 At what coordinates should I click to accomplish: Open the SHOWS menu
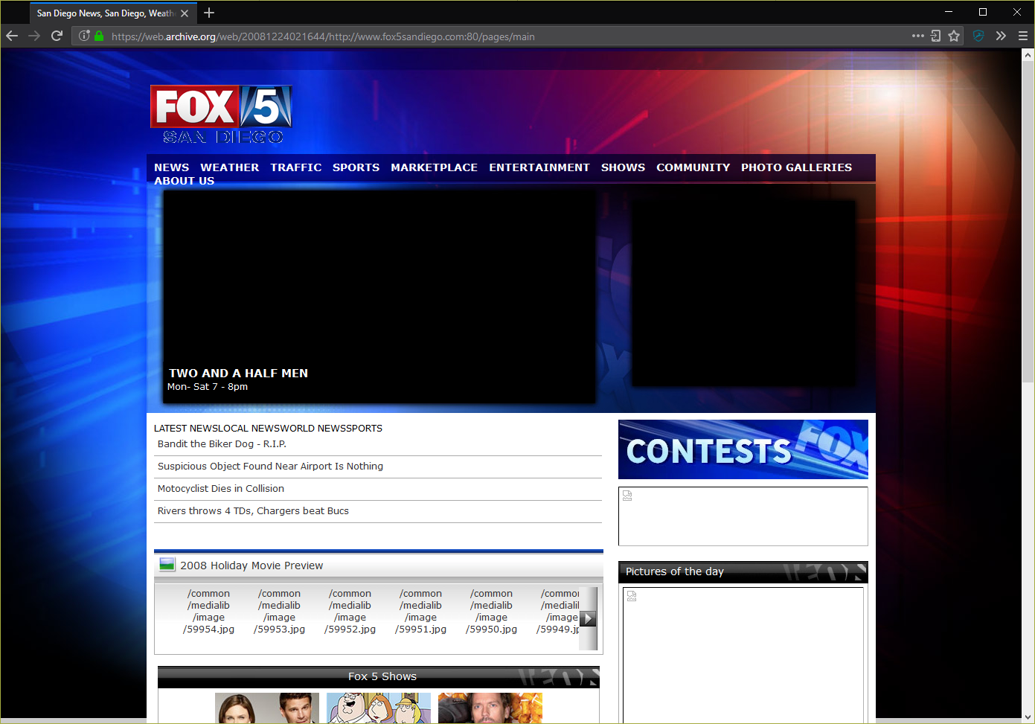point(624,167)
